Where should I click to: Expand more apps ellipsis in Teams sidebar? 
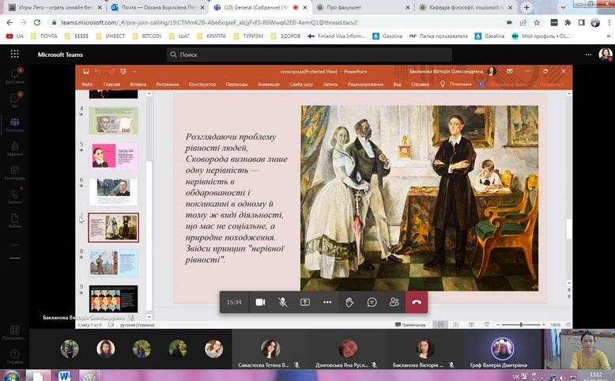click(x=14, y=244)
